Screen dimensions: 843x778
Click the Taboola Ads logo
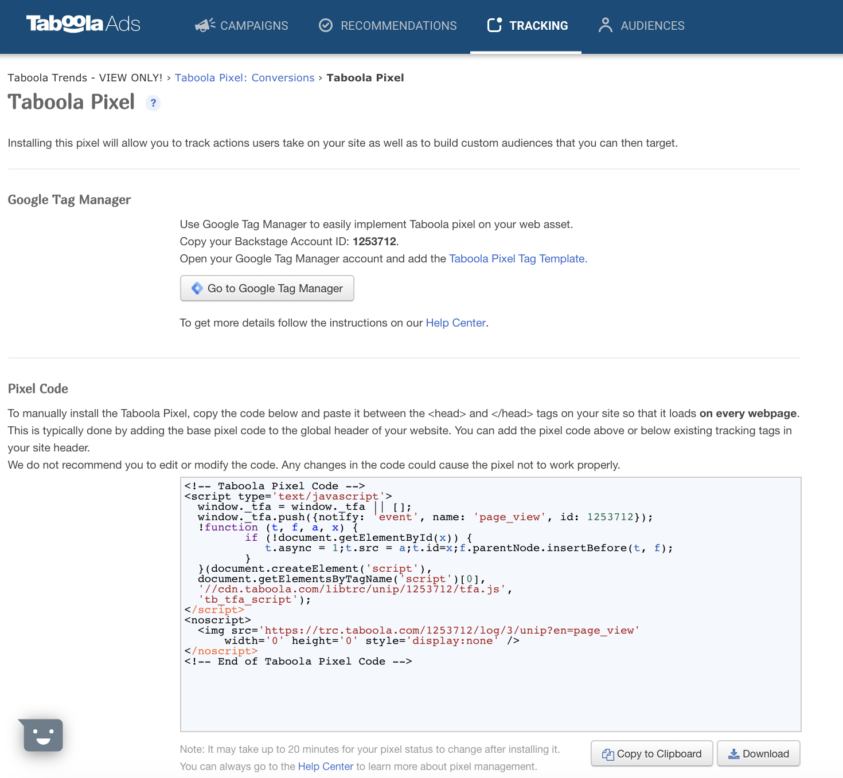pos(83,23)
